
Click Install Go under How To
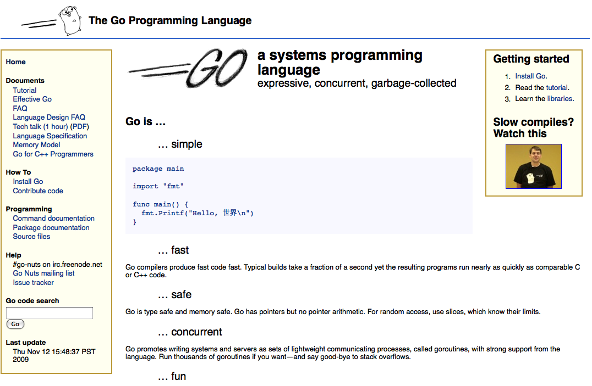click(28, 182)
